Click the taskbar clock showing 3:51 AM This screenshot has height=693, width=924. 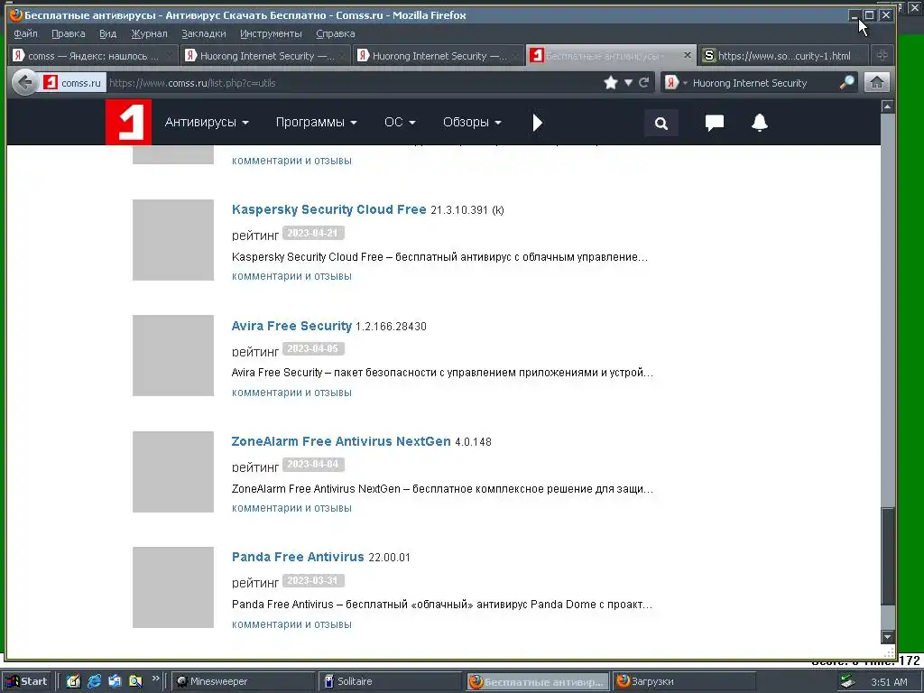coord(889,682)
